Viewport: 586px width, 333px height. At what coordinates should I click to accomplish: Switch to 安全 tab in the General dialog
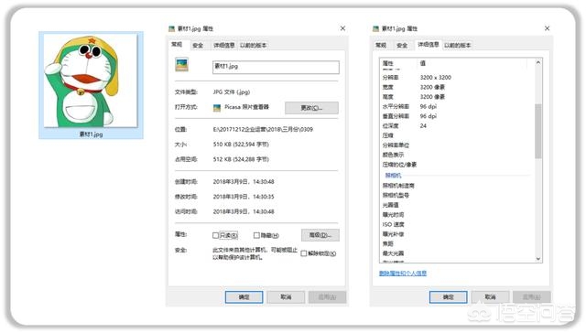[198, 46]
